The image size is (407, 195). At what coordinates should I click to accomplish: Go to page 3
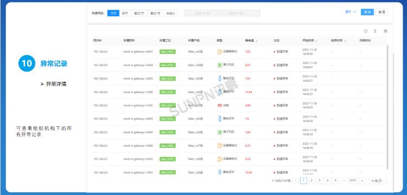(320, 181)
